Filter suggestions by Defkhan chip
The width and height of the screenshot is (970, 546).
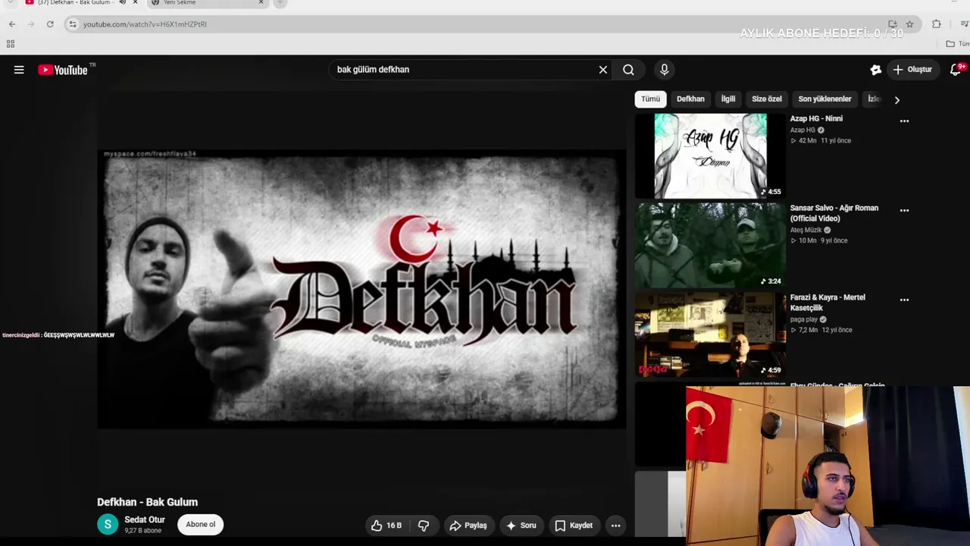tap(690, 99)
